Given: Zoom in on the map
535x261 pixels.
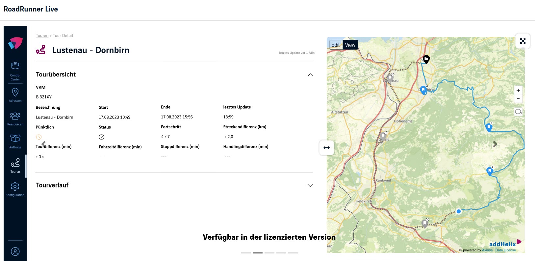Looking at the screenshot, I should coord(518,90).
